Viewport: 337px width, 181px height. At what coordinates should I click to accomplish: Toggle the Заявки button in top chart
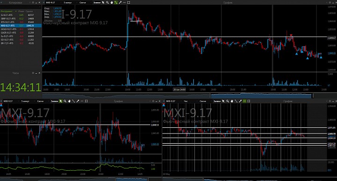(97, 3)
